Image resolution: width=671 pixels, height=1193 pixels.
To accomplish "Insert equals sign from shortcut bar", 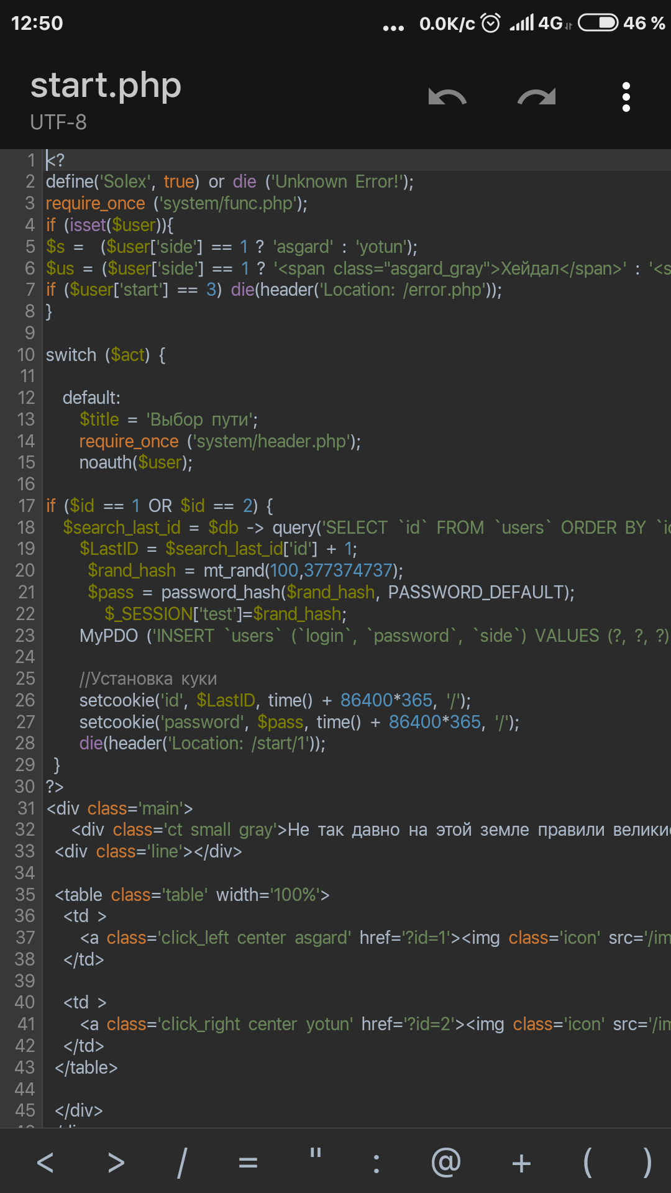I will [x=248, y=1163].
